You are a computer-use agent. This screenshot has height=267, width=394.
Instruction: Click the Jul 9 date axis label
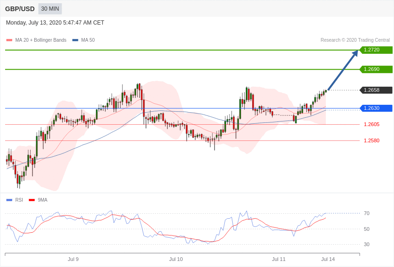73,259
